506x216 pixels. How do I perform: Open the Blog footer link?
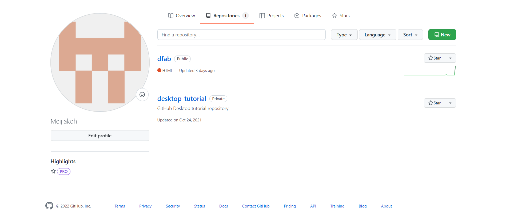coord(363,206)
